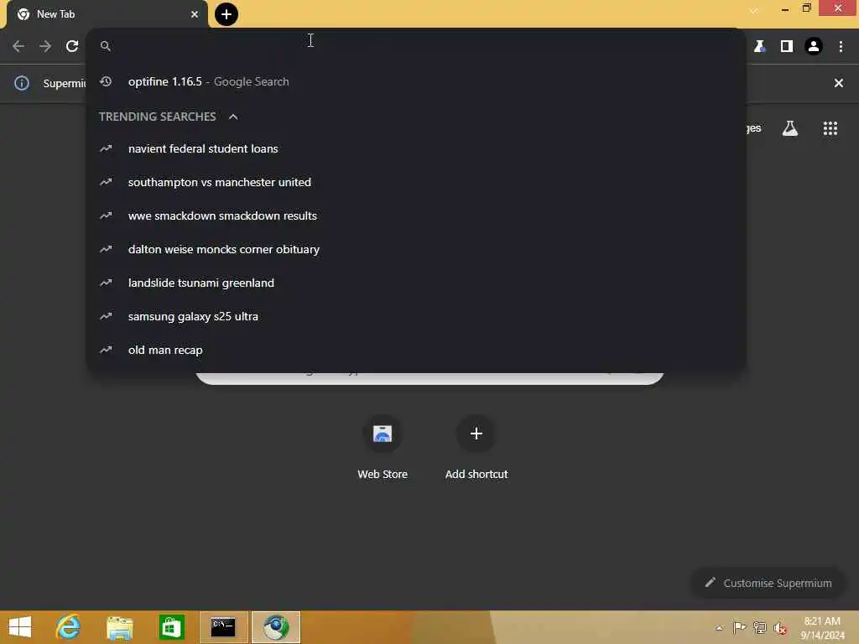Click the address bar magnifier icon
Viewport: 859px width, 644px height.
click(106, 46)
